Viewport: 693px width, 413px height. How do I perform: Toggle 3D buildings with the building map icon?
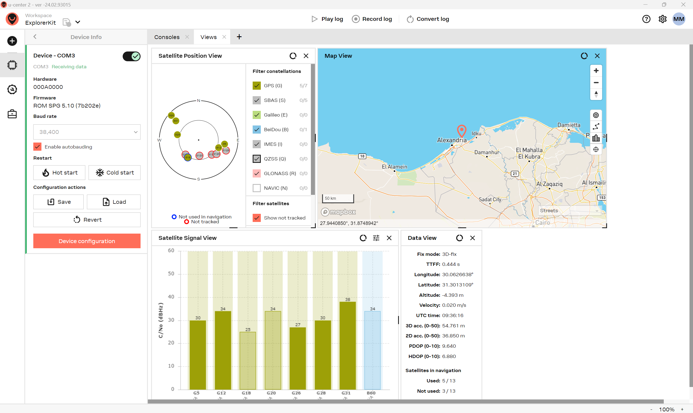tap(596, 138)
